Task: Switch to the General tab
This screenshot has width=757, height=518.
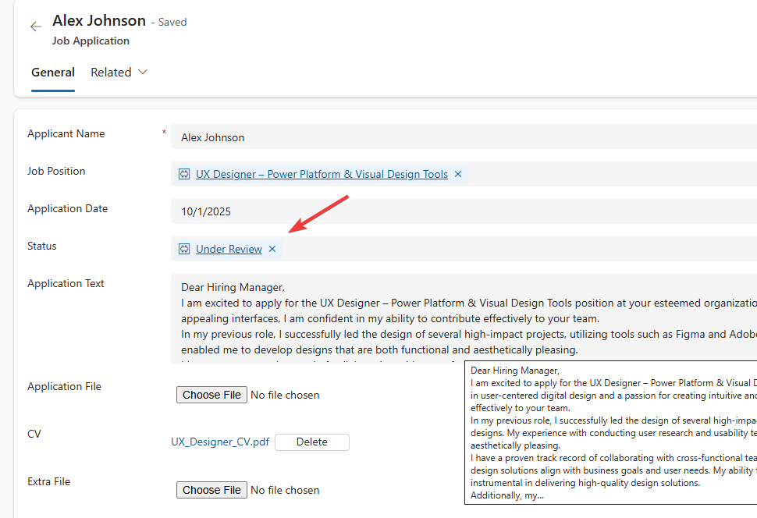Action: coord(53,73)
